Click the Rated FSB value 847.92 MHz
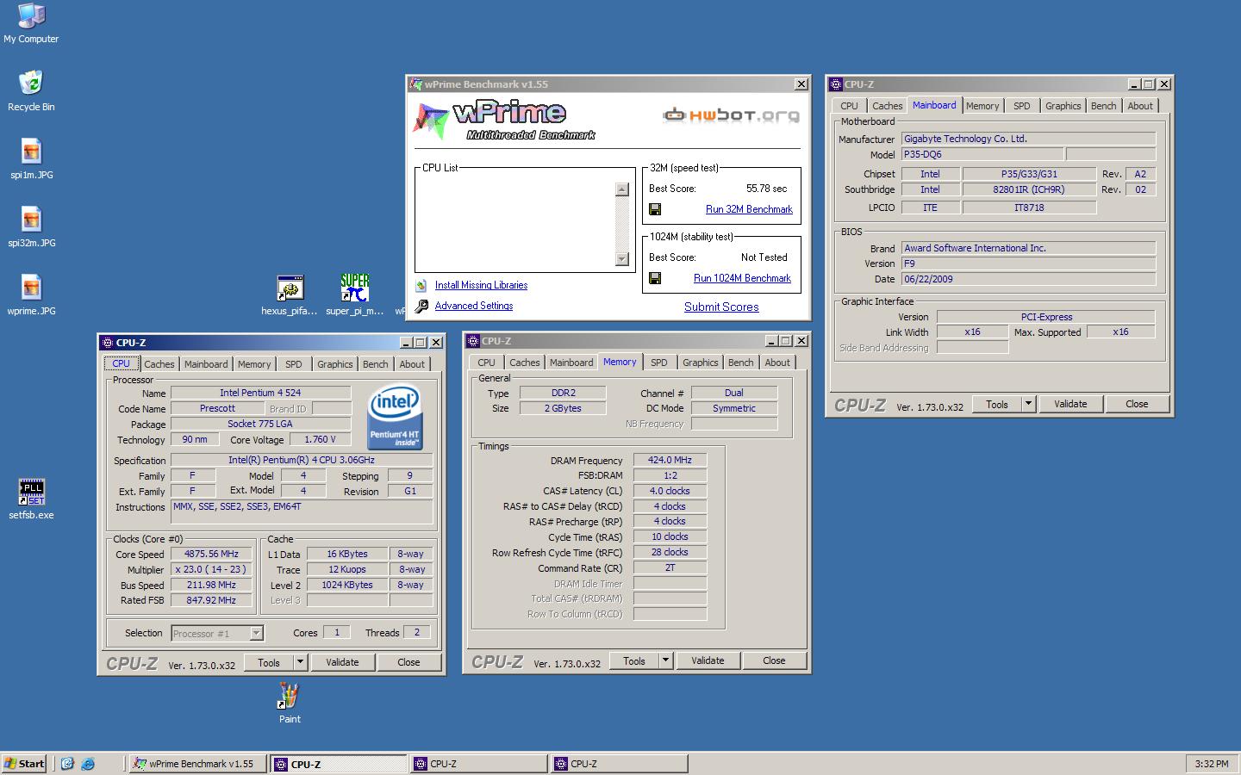This screenshot has width=1241, height=775. [x=211, y=600]
